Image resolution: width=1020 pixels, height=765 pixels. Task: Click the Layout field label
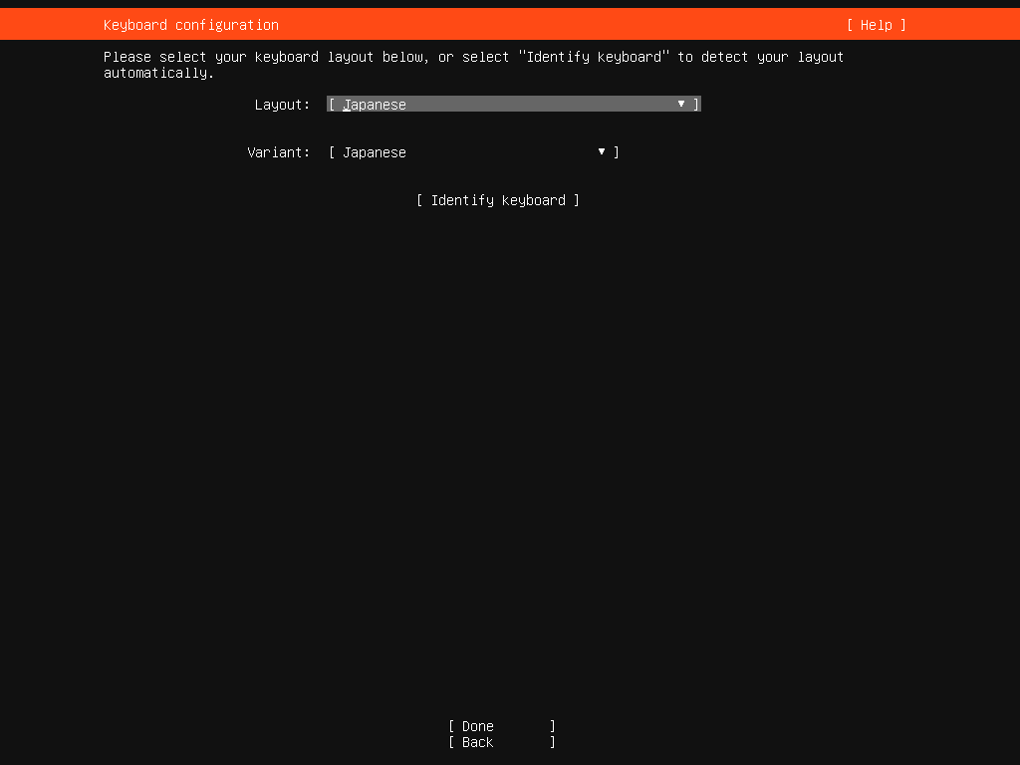(x=282, y=104)
